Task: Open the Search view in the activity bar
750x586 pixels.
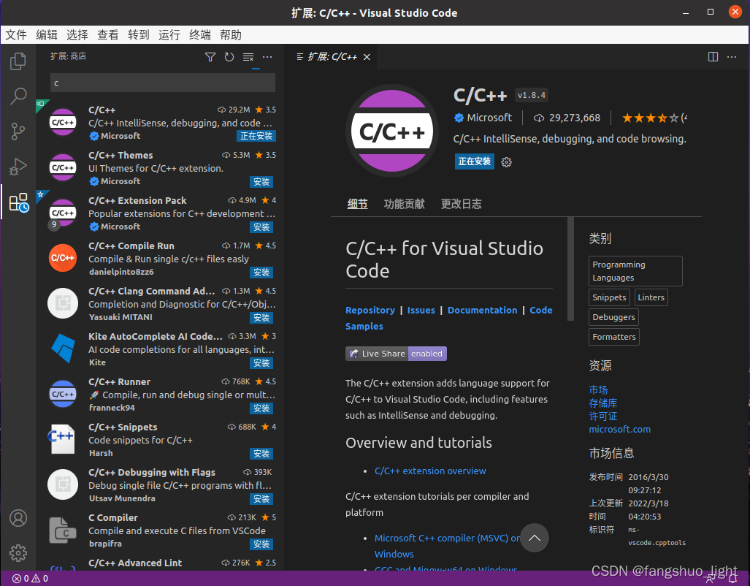Action: click(x=18, y=96)
